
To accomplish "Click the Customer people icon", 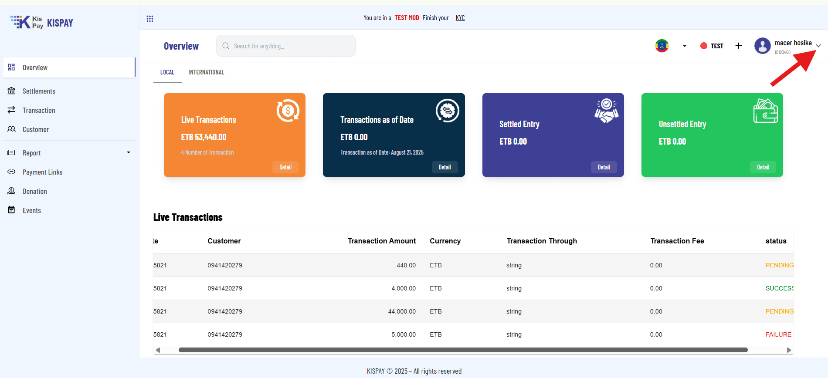I will 11,129.
